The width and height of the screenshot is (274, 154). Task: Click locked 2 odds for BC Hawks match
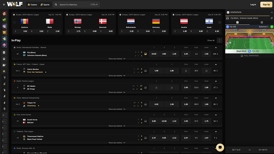tap(172, 88)
